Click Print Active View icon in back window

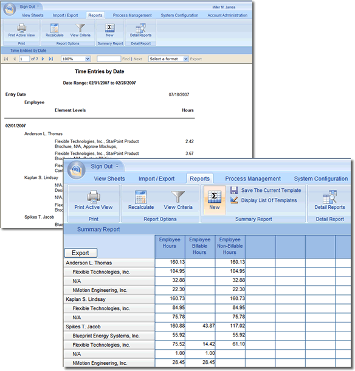point(21,27)
